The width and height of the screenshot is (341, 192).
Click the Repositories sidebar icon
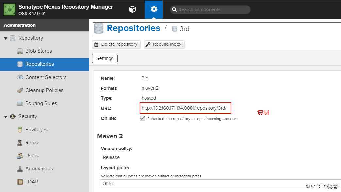click(x=20, y=64)
